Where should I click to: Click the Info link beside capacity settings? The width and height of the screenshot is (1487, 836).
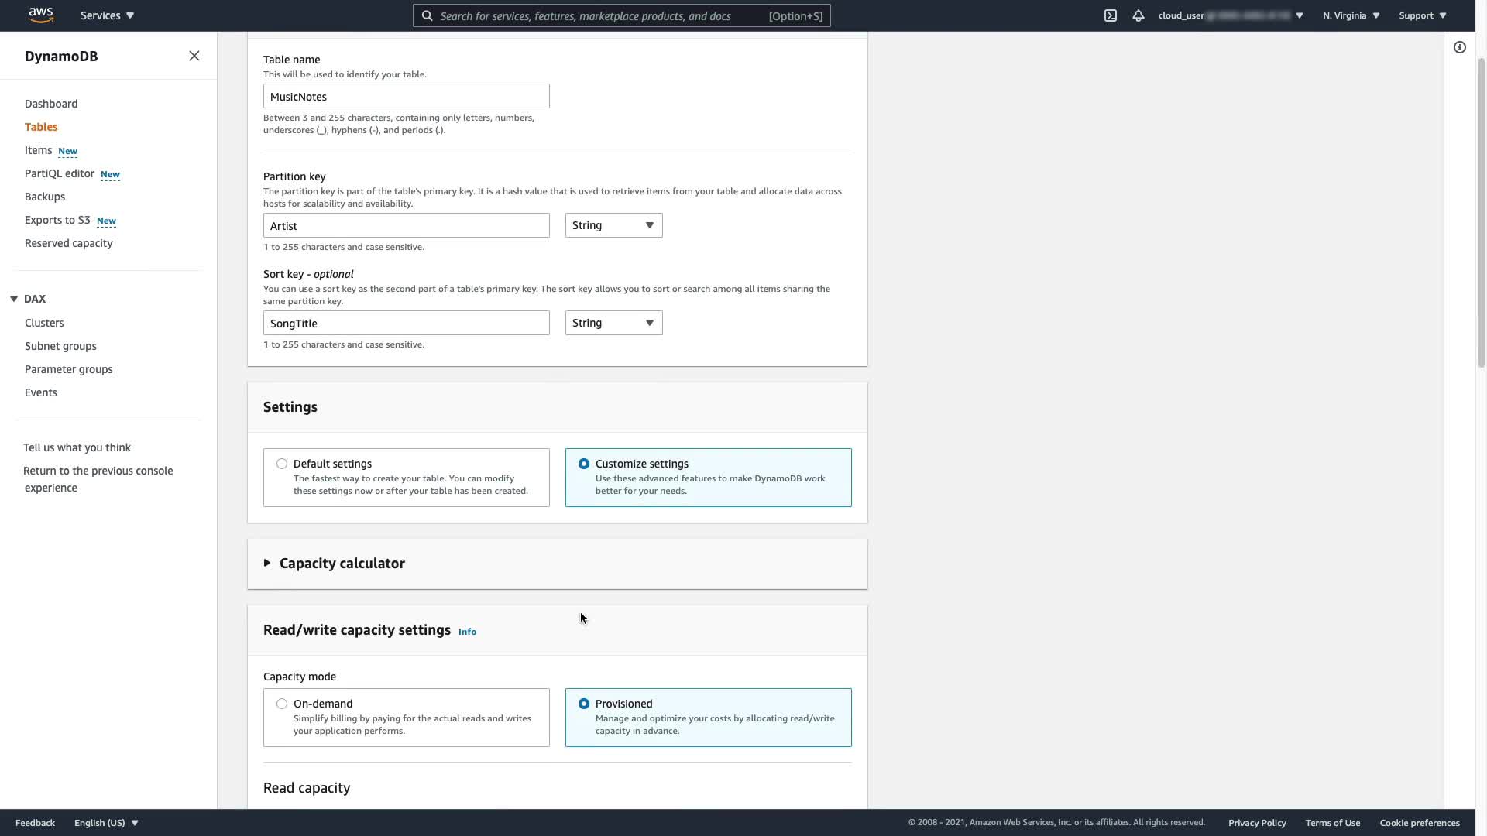[x=467, y=632]
